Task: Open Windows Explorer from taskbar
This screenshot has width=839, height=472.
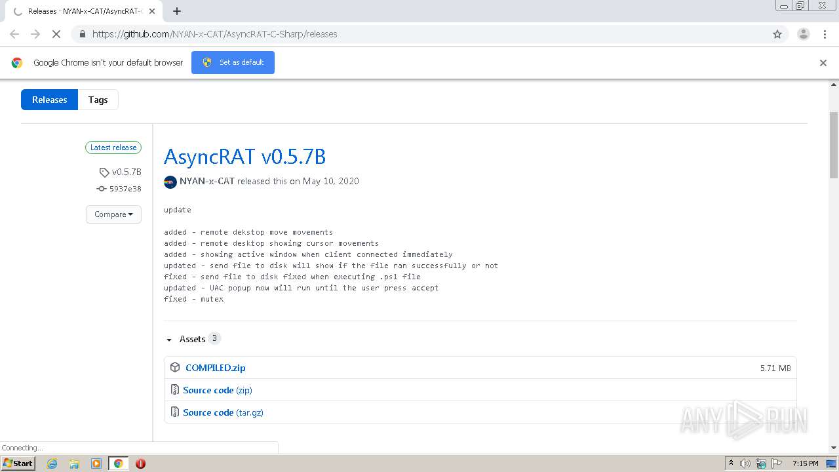Action: pos(74,463)
